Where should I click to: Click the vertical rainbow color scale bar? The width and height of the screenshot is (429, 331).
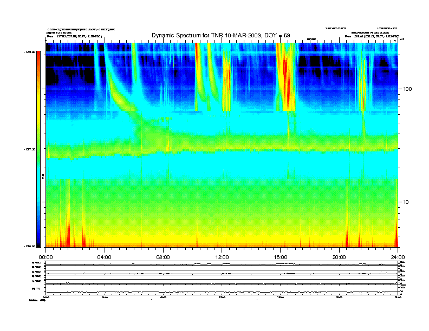pyautogui.click(x=38, y=149)
